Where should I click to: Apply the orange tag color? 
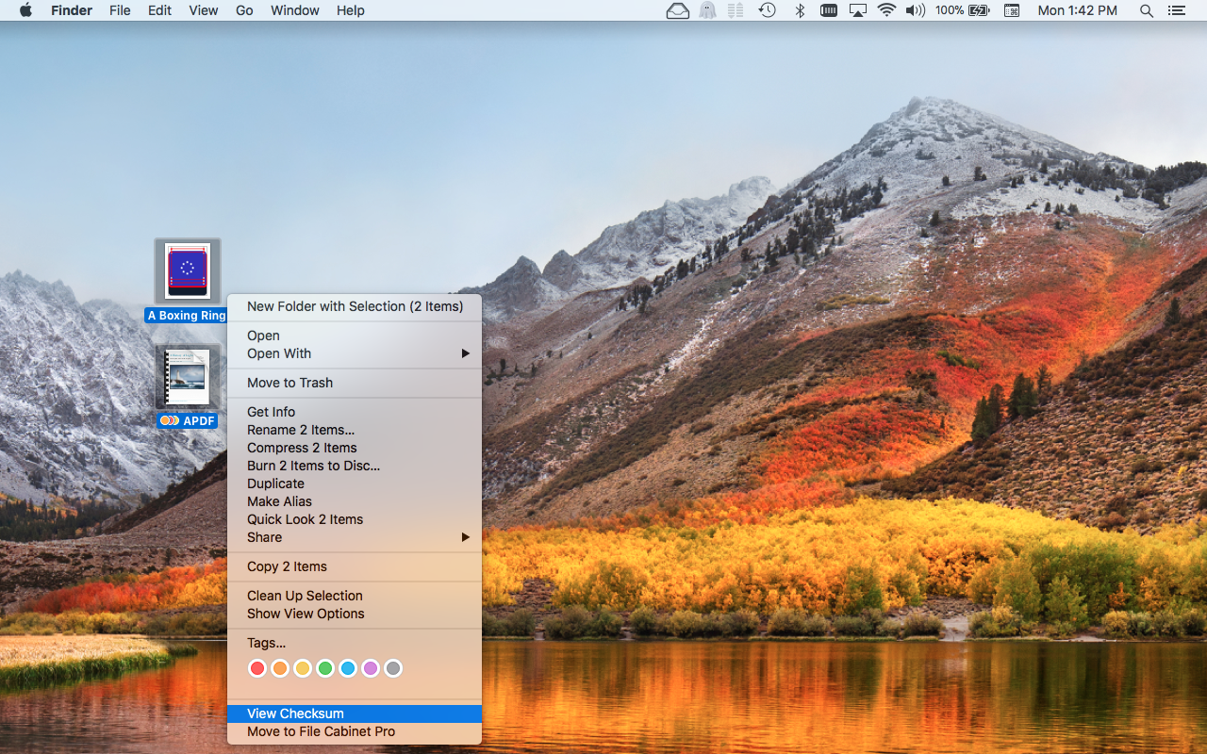tap(280, 668)
